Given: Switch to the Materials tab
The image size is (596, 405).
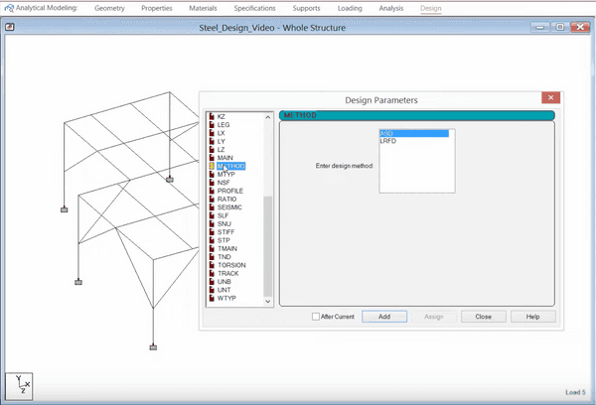Looking at the screenshot, I should pos(203,8).
